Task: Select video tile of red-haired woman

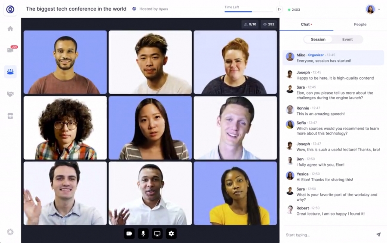Action: pyautogui.click(x=235, y=62)
